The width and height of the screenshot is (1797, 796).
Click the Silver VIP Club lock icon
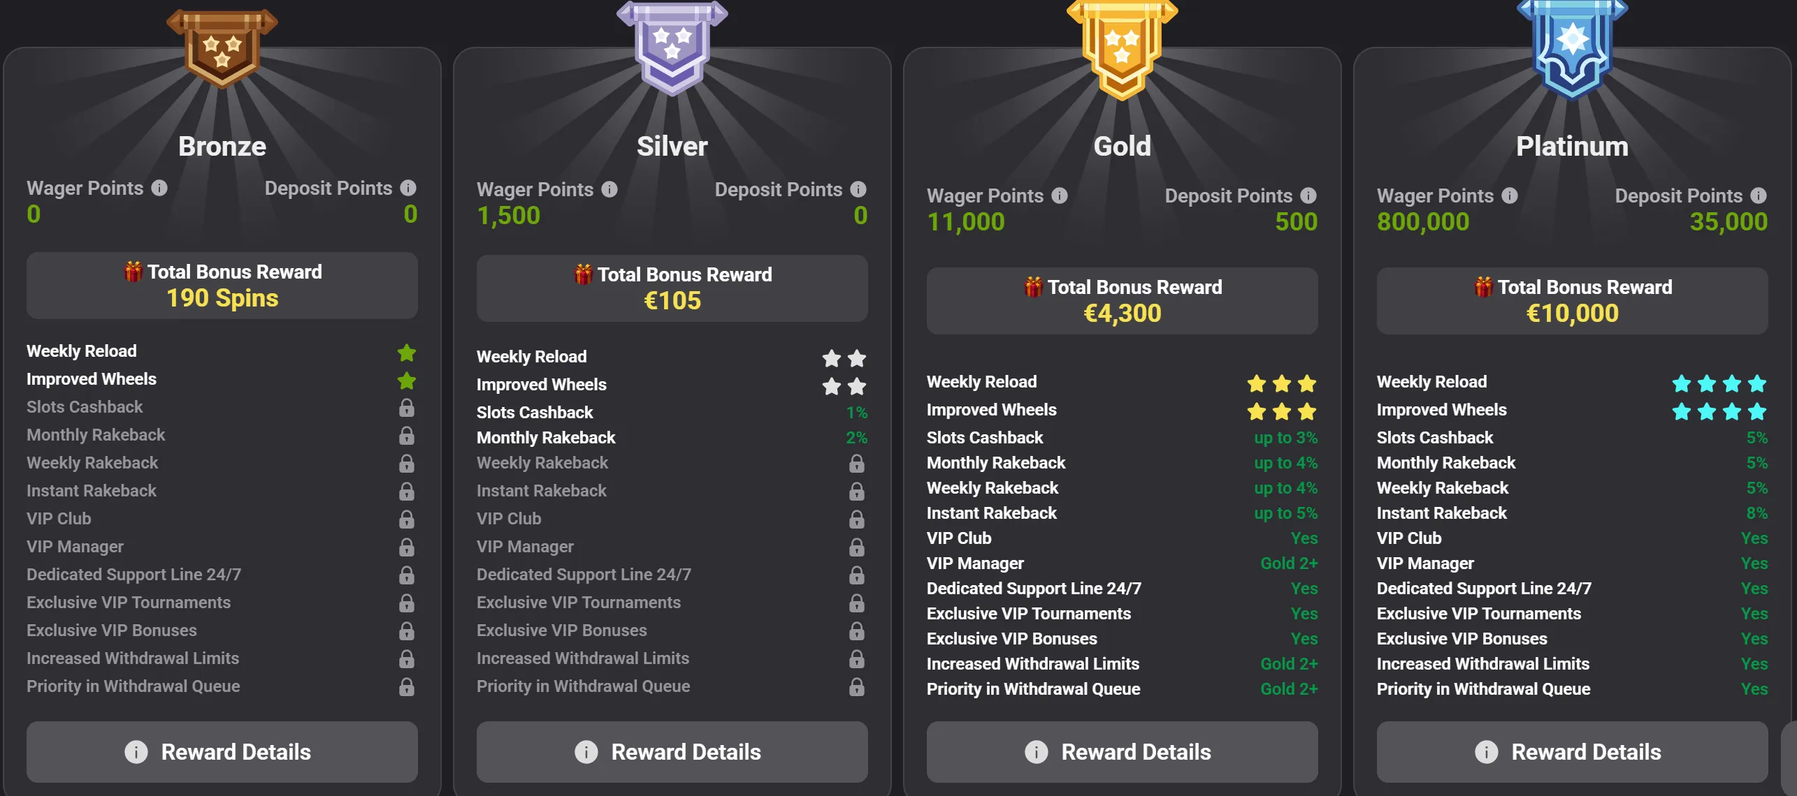pos(857,519)
